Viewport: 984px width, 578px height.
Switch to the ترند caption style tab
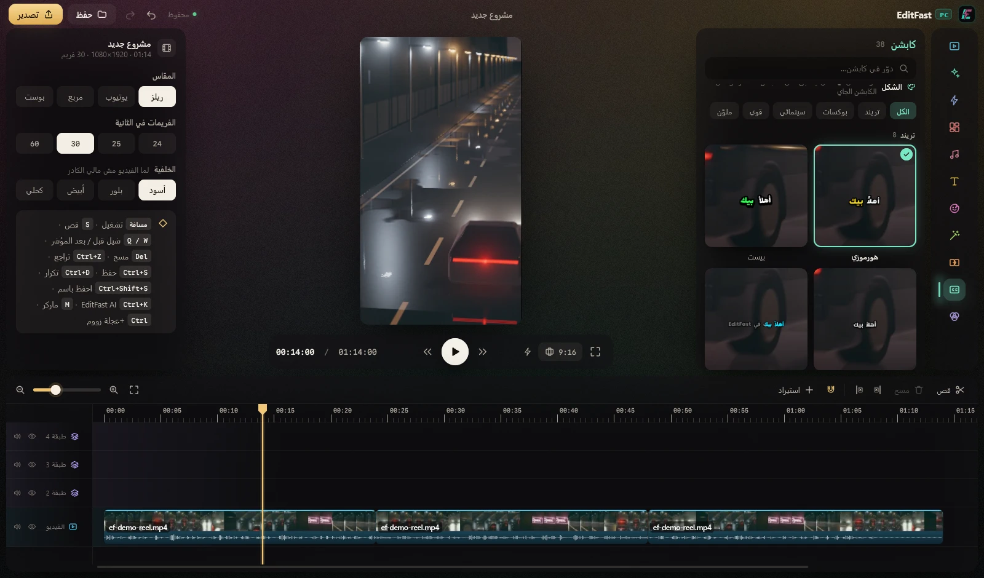[x=872, y=111]
